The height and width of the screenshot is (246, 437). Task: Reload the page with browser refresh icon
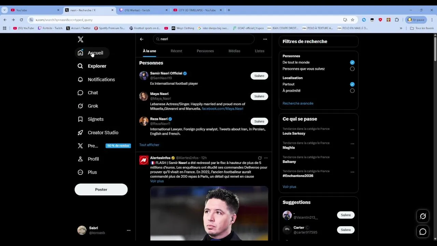click(21, 20)
